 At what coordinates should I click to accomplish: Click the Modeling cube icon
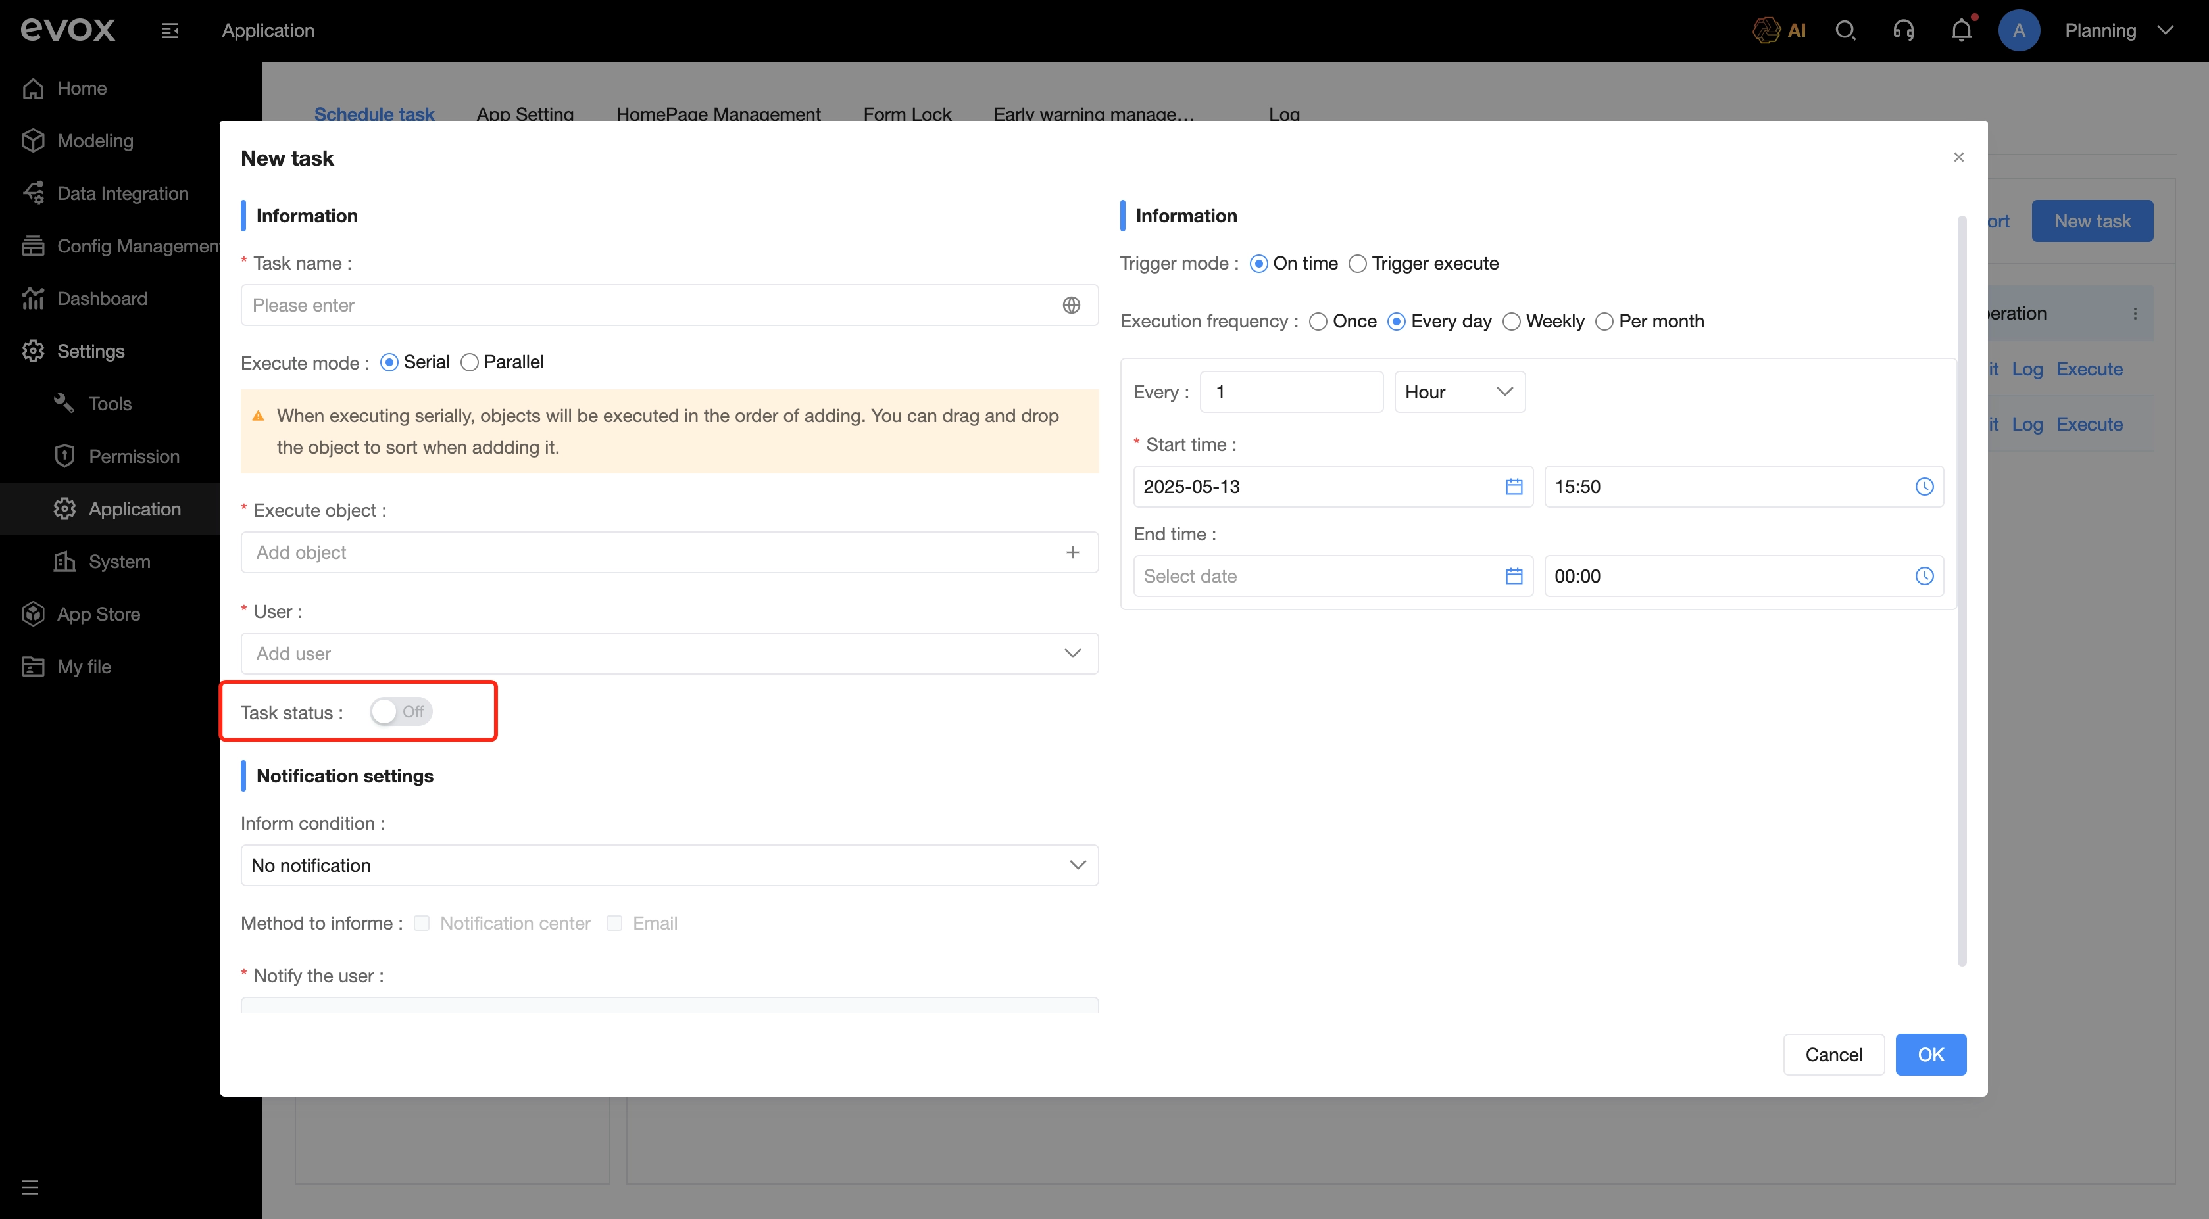(34, 141)
